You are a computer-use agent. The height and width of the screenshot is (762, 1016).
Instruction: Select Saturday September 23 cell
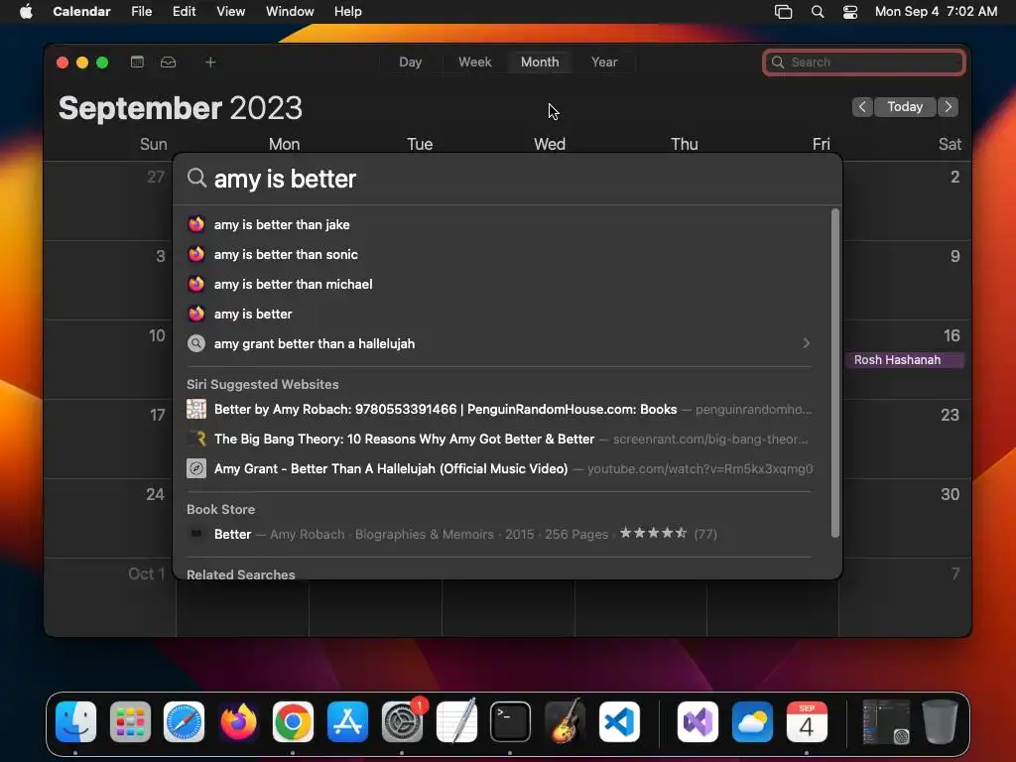tap(906, 439)
